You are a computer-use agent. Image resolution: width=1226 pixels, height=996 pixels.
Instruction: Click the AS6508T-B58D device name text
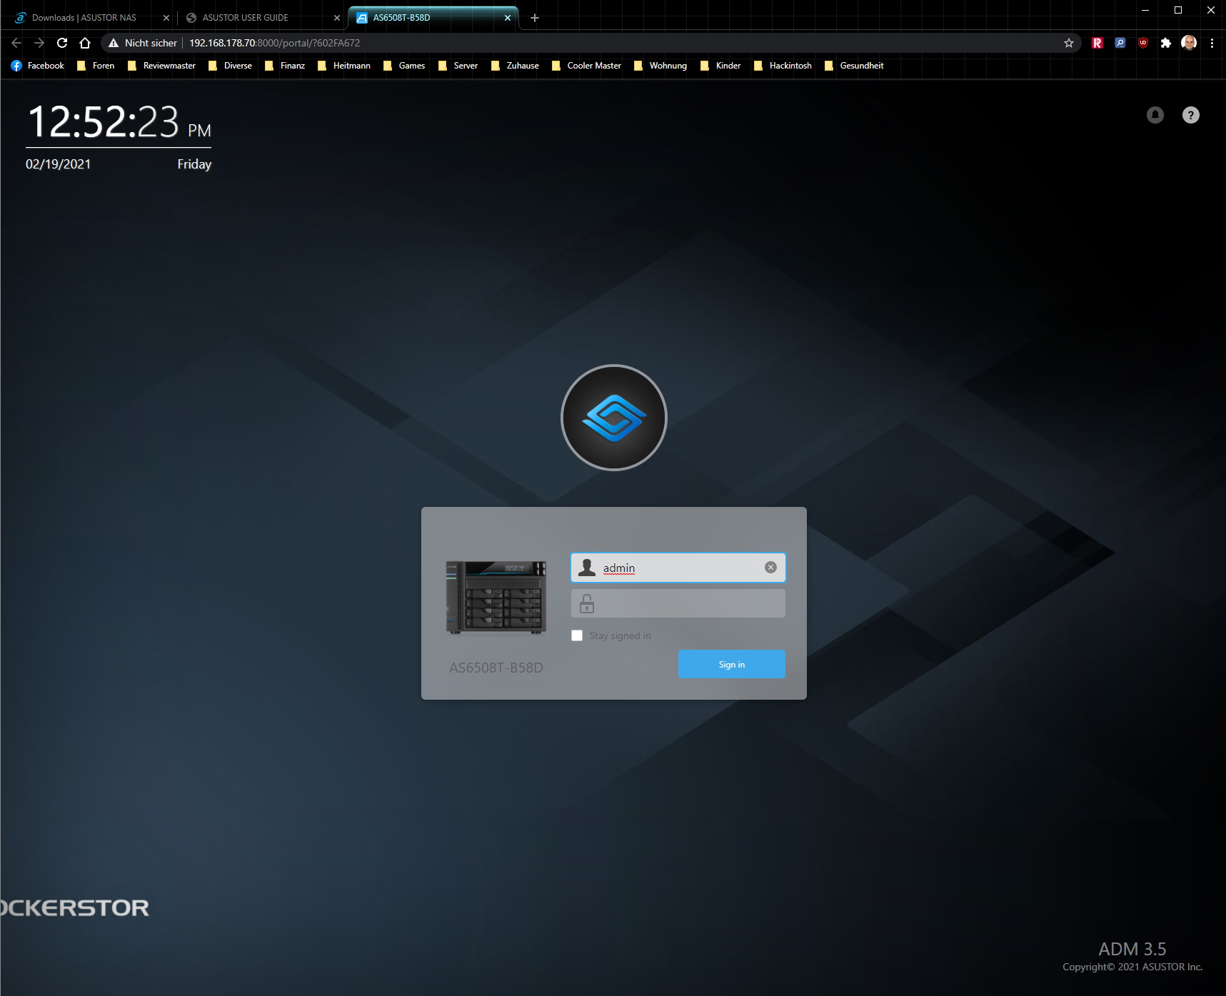click(496, 668)
